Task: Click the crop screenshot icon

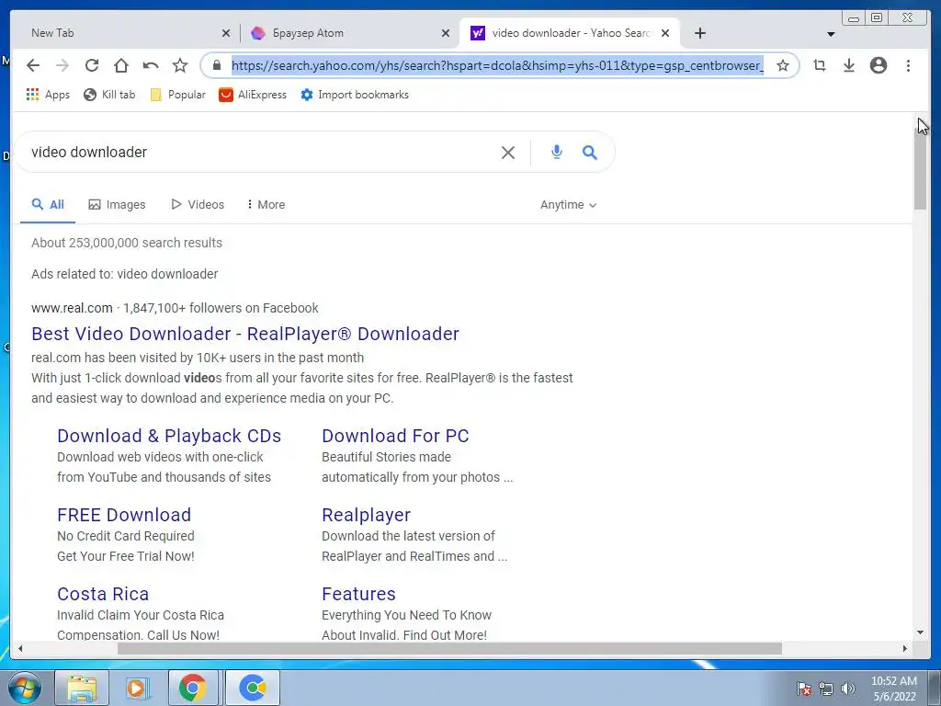Action: 819,65
